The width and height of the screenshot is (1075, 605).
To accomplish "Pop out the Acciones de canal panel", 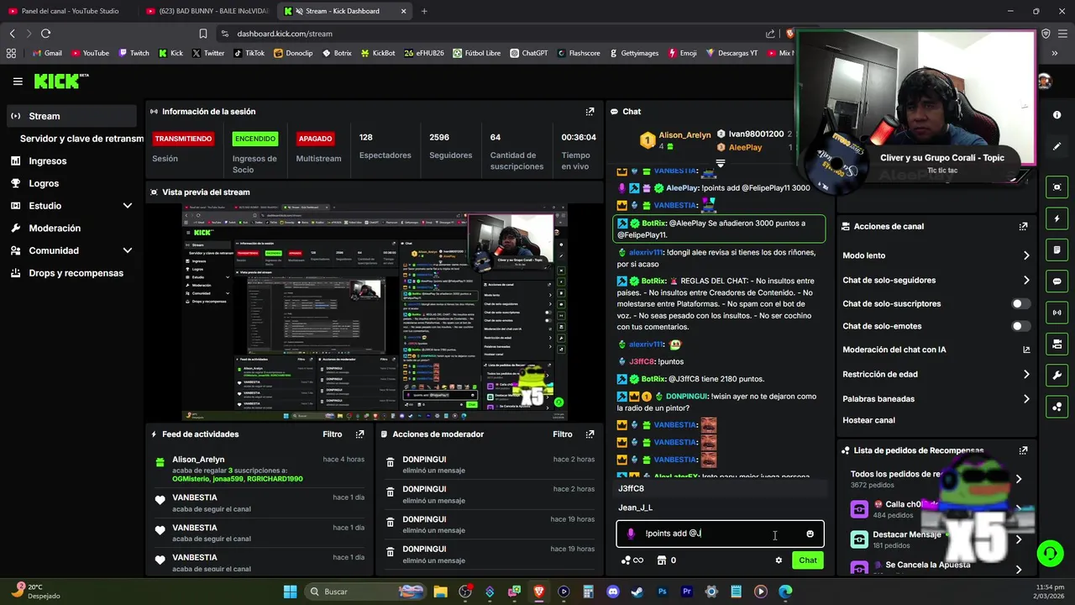I will pos(1023,226).
